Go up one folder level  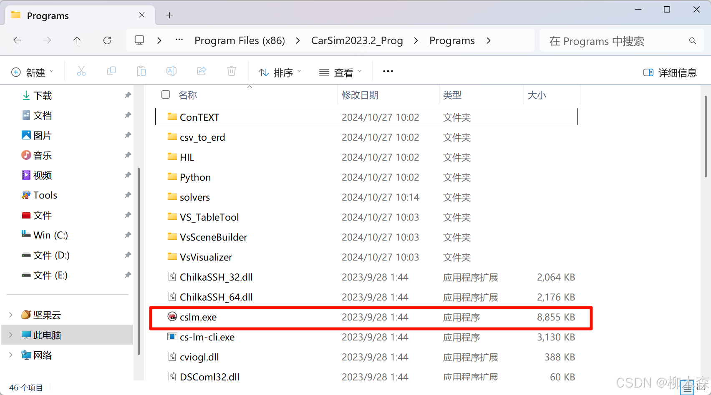pos(77,40)
